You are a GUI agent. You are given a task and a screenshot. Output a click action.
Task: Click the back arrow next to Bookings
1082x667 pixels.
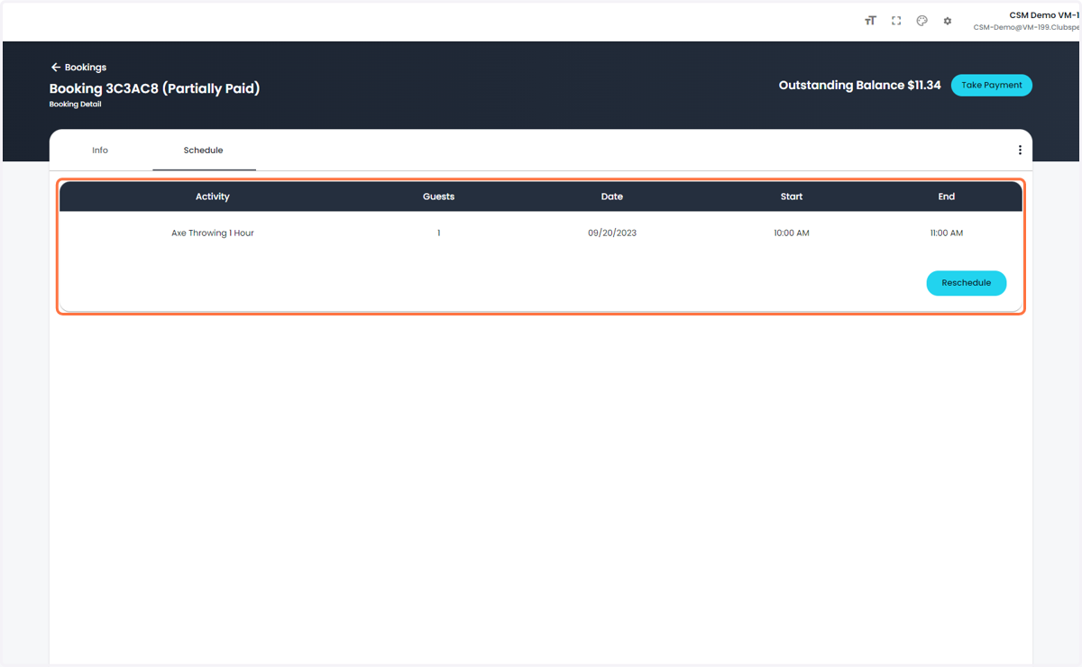[x=56, y=68]
